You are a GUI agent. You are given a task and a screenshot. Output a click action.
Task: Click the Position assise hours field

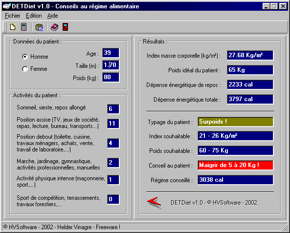pyautogui.click(x=113, y=124)
